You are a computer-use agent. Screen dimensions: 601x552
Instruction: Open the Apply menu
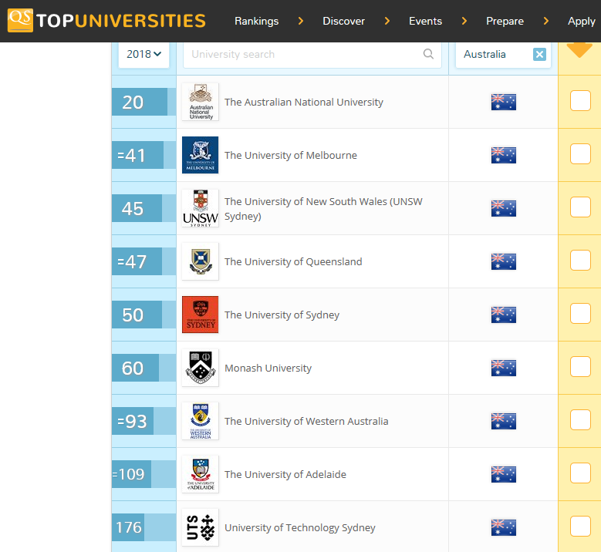pyautogui.click(x=582, y=22)
